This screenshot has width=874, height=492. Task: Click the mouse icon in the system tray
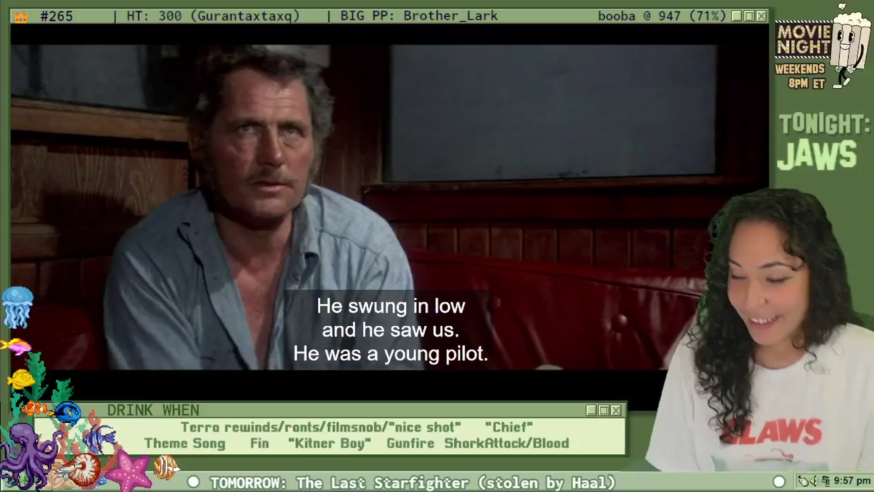pyautogui.click(x=804, y=481)
